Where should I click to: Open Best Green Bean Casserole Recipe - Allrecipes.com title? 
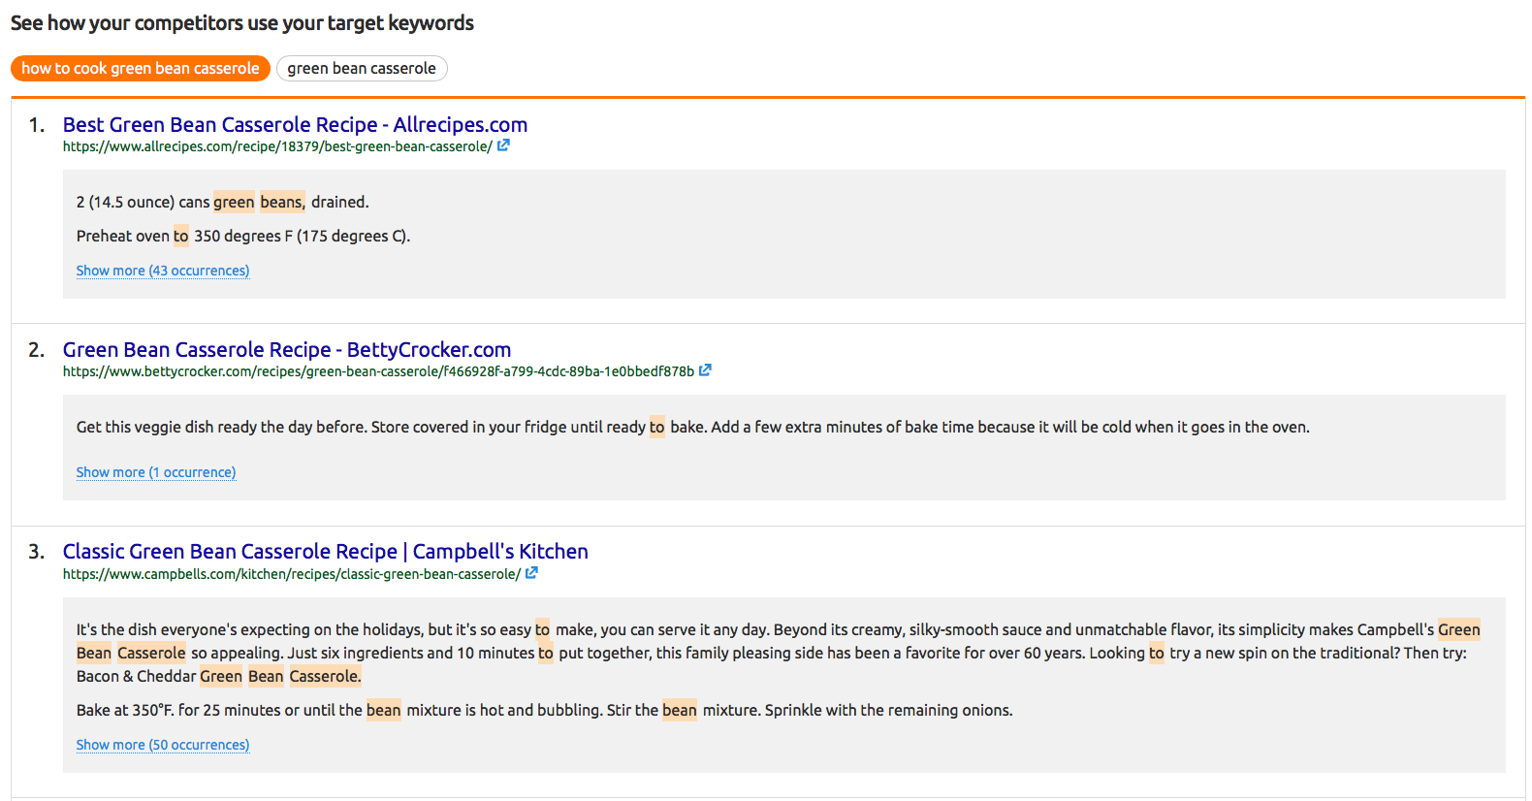pyautogui.click(x=295, y=125)
